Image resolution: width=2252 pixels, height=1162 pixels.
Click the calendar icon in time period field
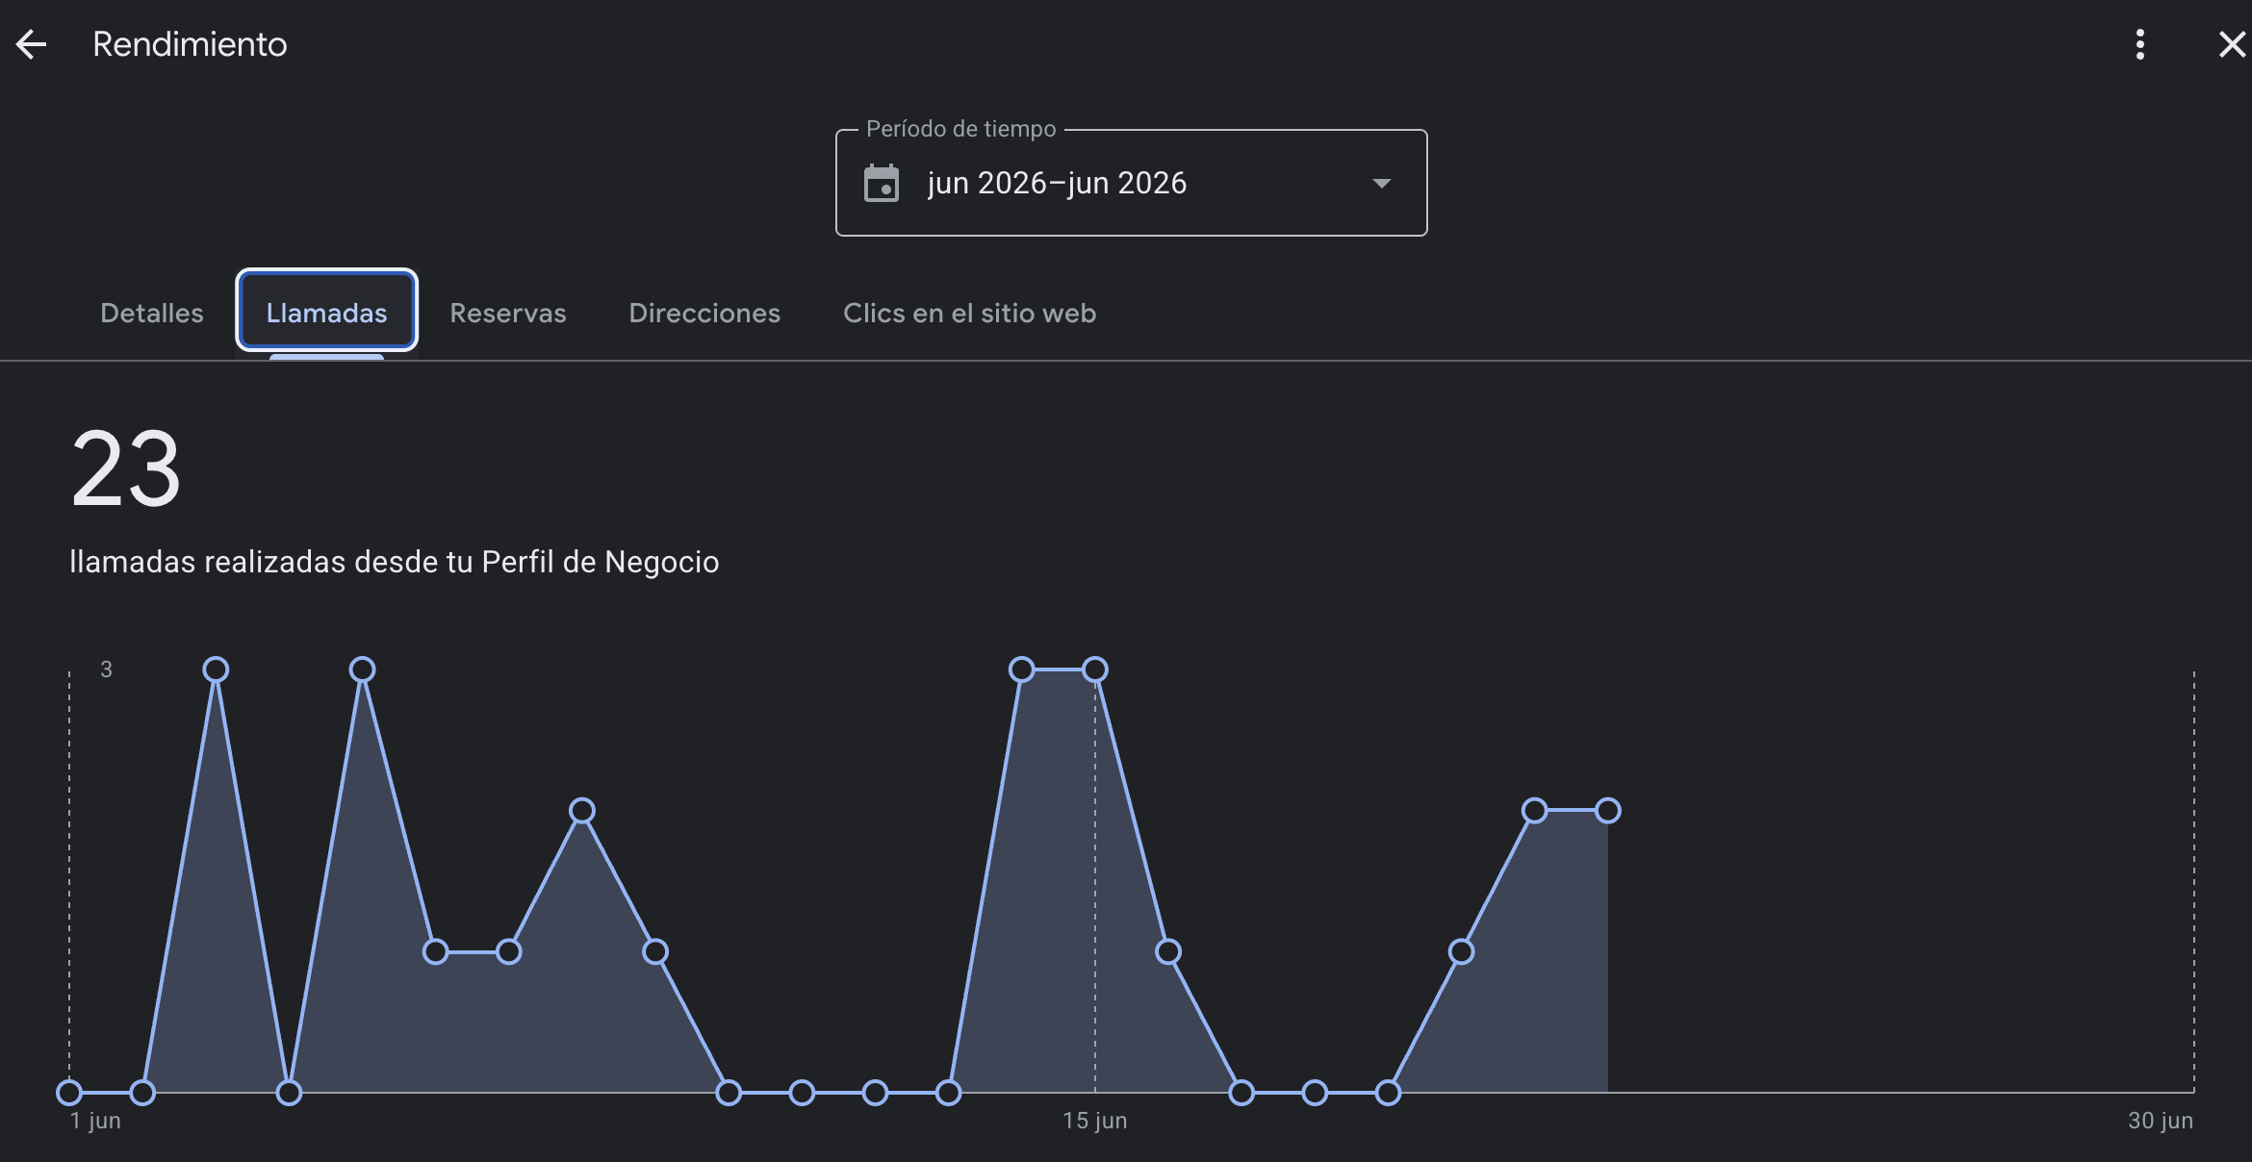882,183
